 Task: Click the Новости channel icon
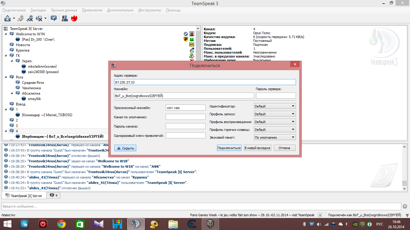12,45
